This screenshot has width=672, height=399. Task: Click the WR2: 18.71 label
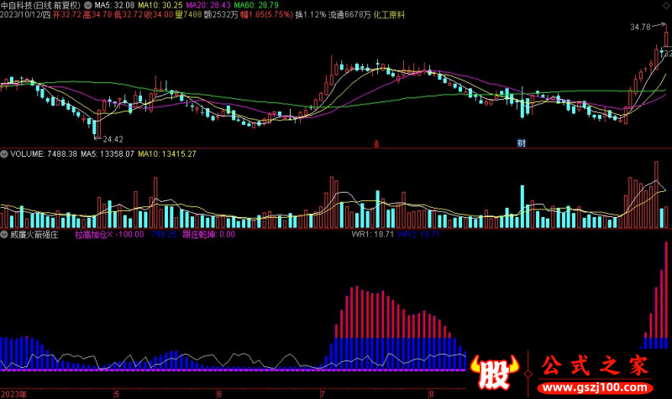click(x=418, y=235)
